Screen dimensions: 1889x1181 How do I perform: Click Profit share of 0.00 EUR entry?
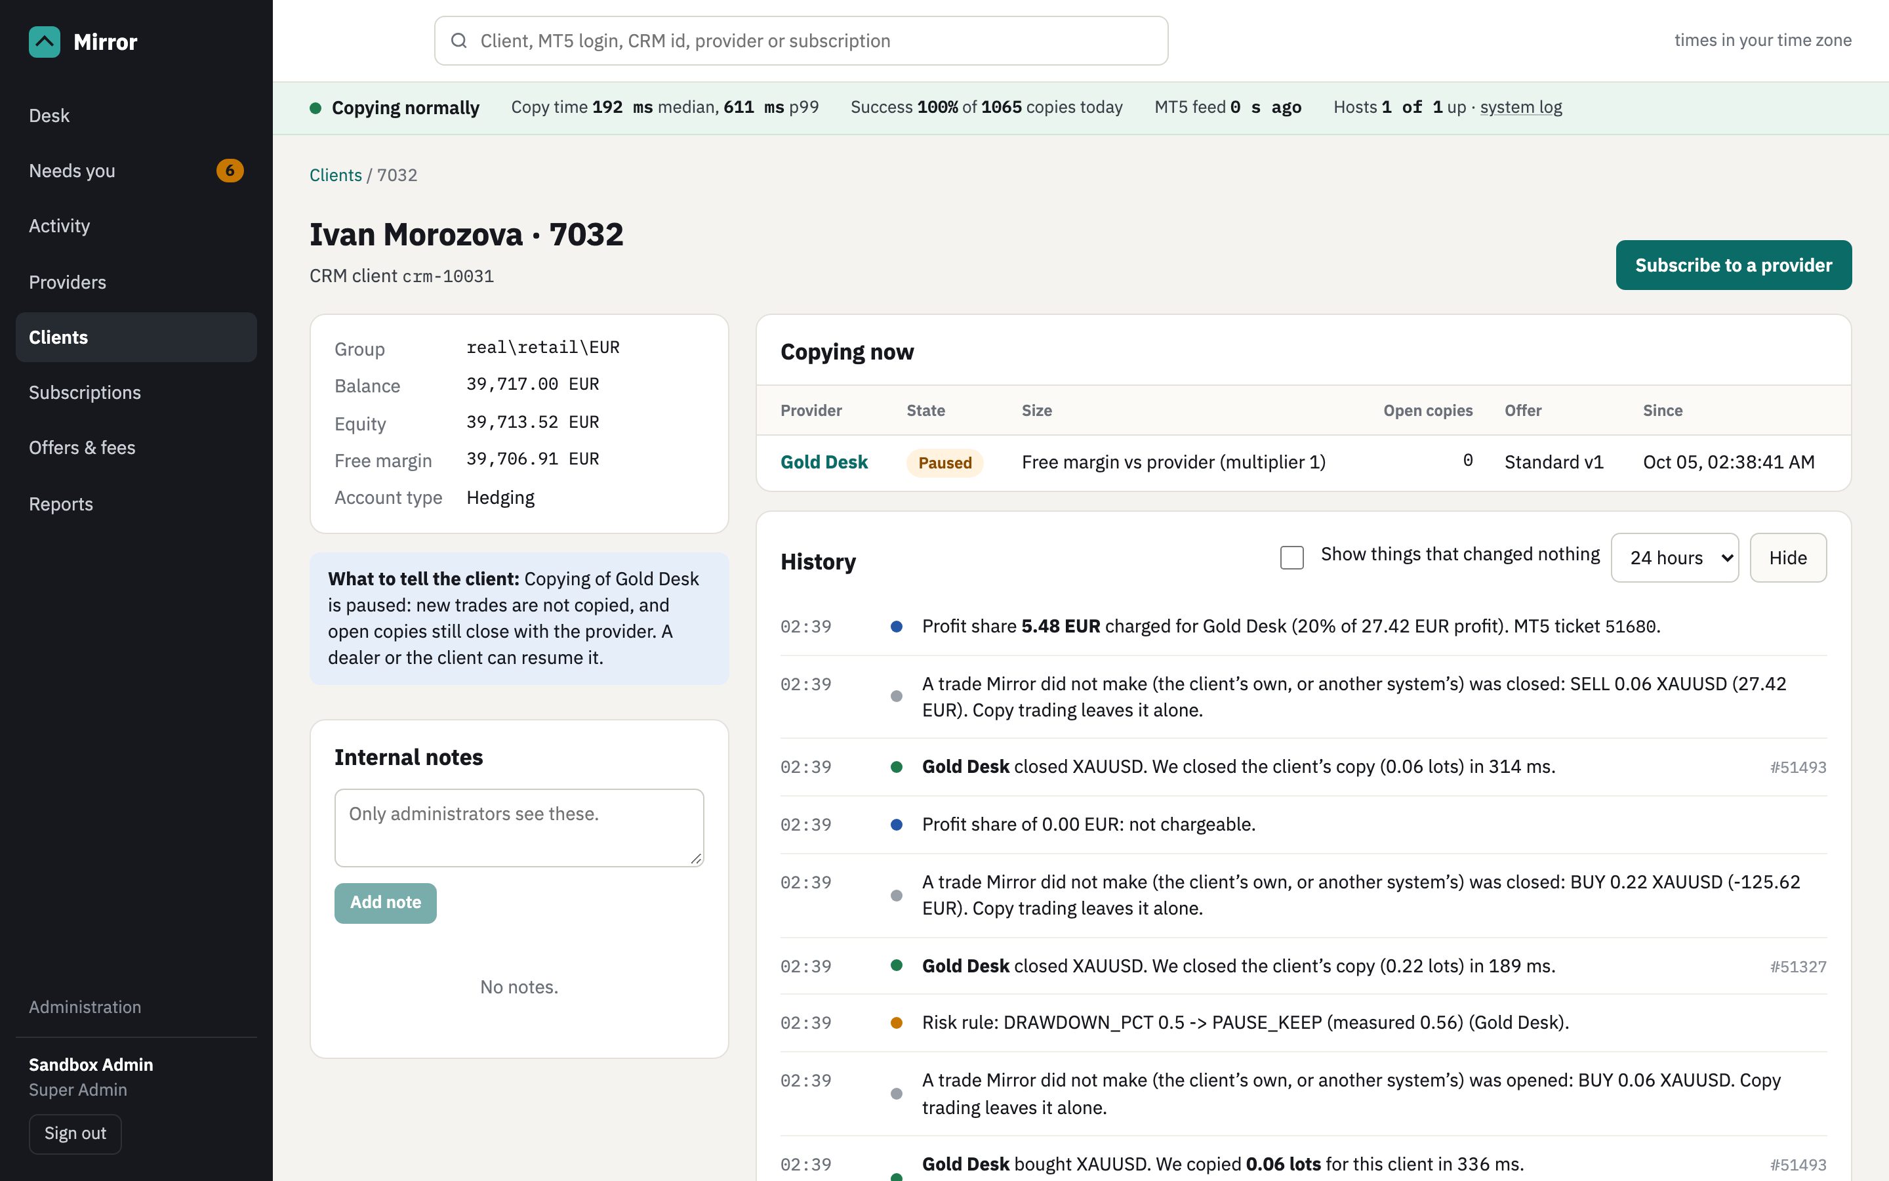pyautogui.click(x=1303, y=825)
